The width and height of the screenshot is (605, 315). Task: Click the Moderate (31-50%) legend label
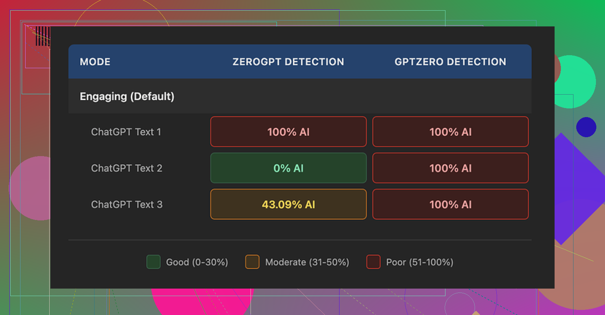coord(307,262)
